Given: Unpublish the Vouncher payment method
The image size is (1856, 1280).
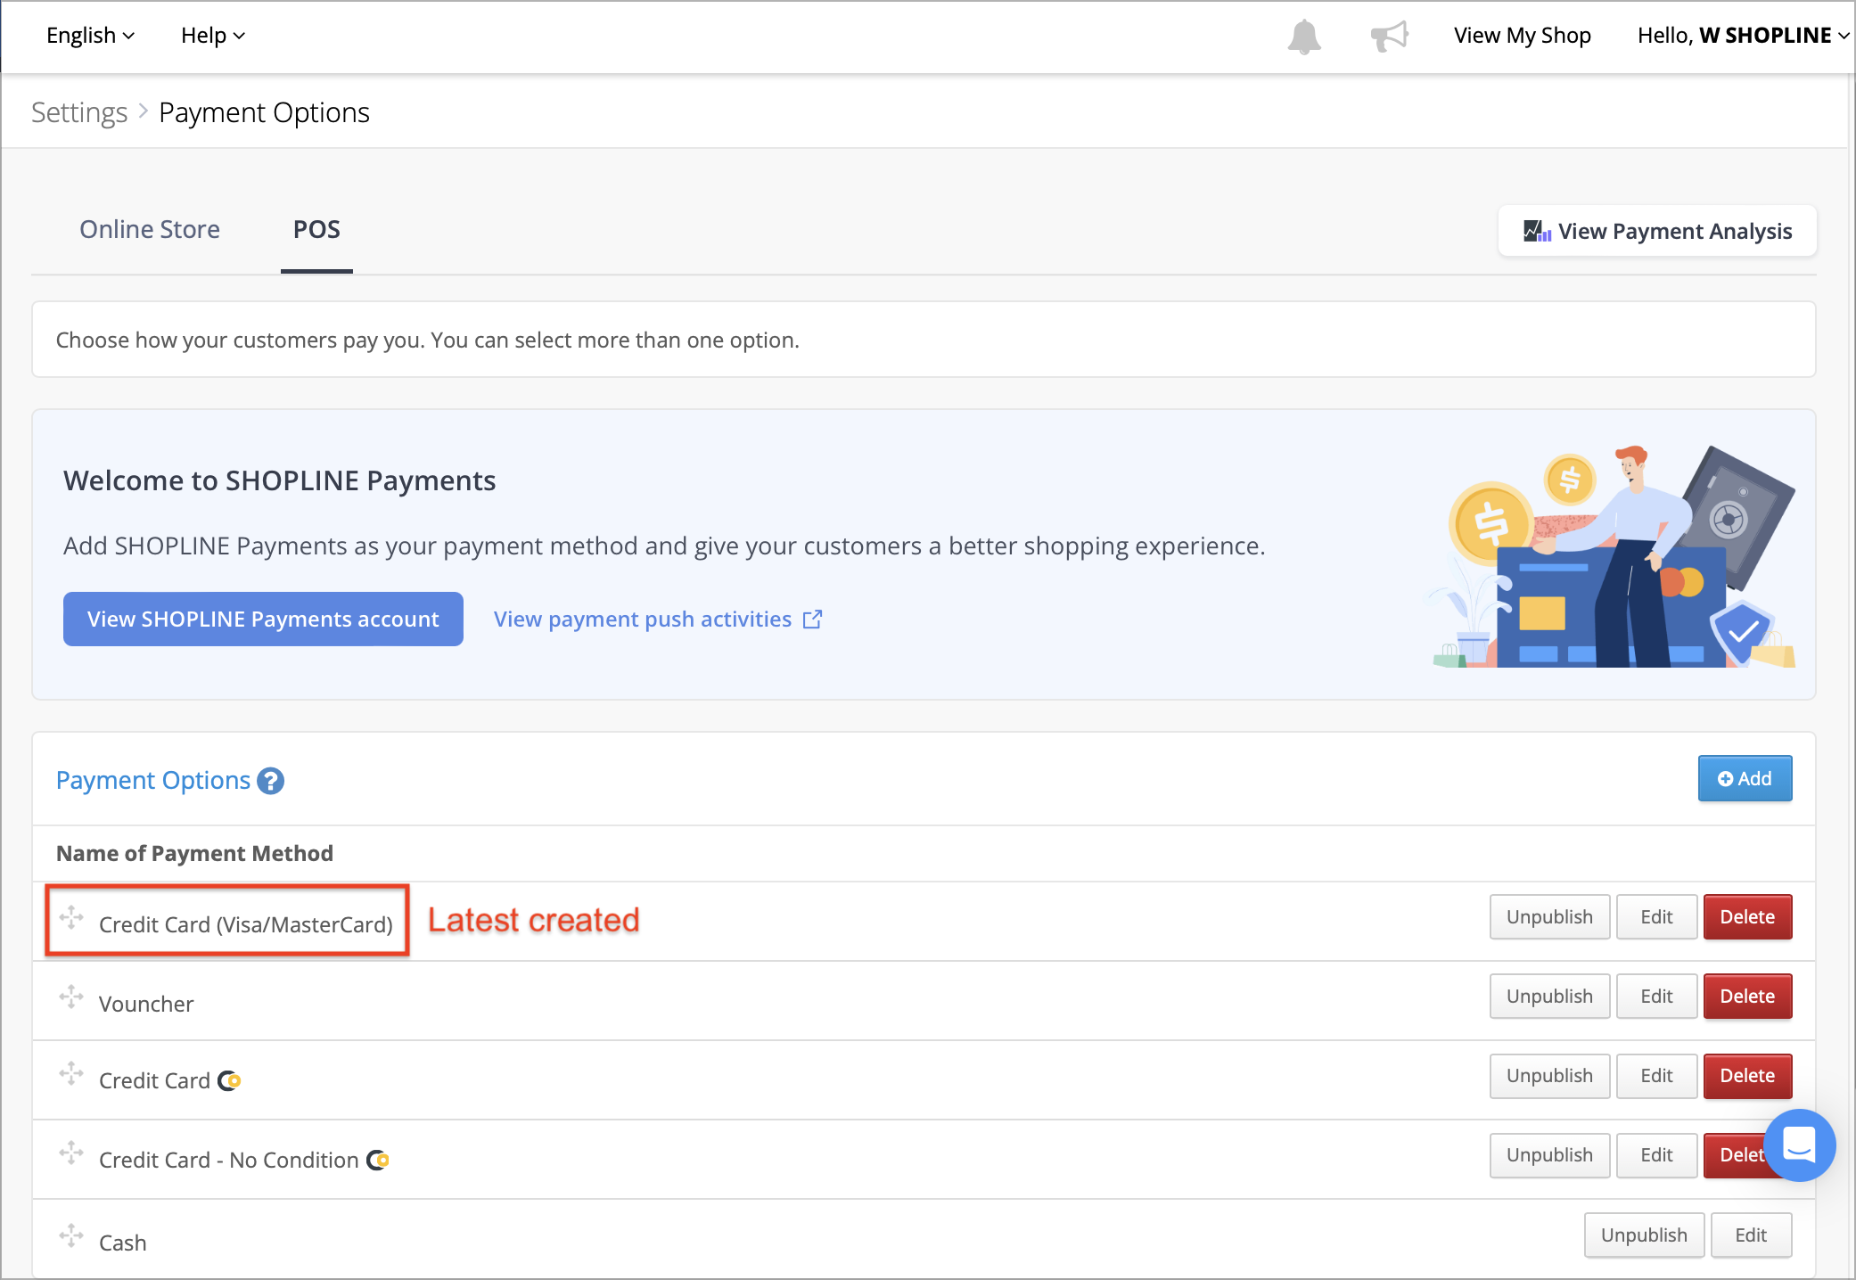Looking at the screenshot, I should 1549,997.
